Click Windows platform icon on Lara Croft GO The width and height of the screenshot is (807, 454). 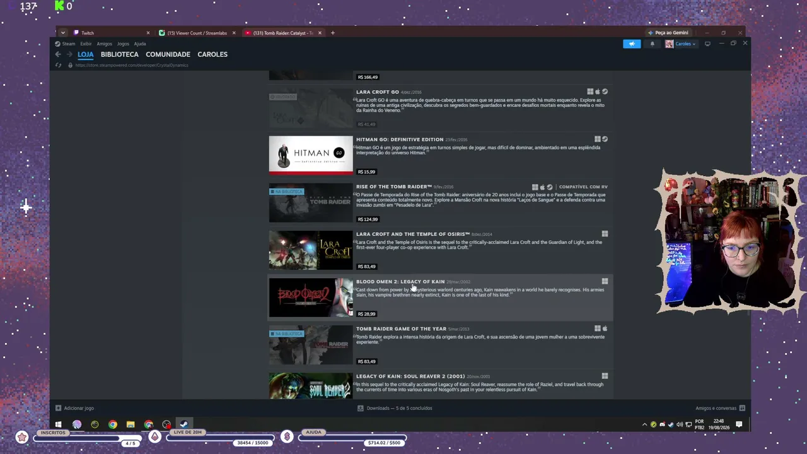point(590,92)
